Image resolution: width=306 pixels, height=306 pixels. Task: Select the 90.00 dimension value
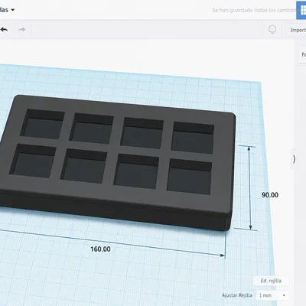coord(270,195)
